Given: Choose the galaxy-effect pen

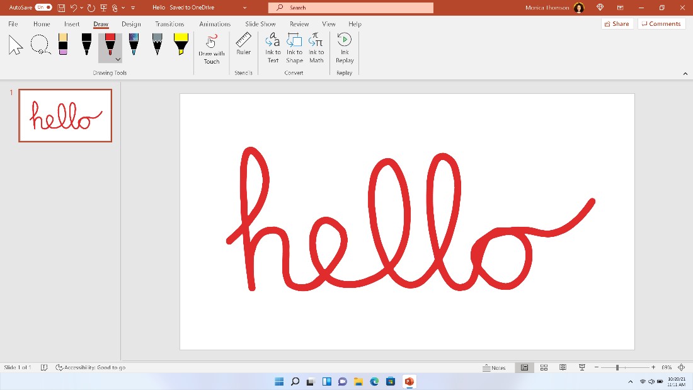Looking at the screenshot, I should 133,44.
